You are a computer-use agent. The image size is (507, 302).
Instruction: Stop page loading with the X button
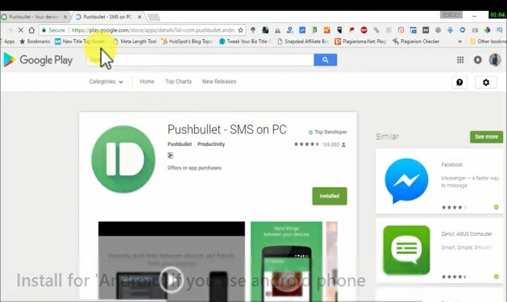click(x=21, y=30)
